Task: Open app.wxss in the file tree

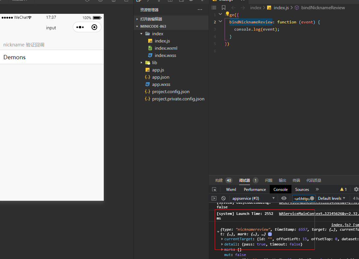Action: point(161,85)
